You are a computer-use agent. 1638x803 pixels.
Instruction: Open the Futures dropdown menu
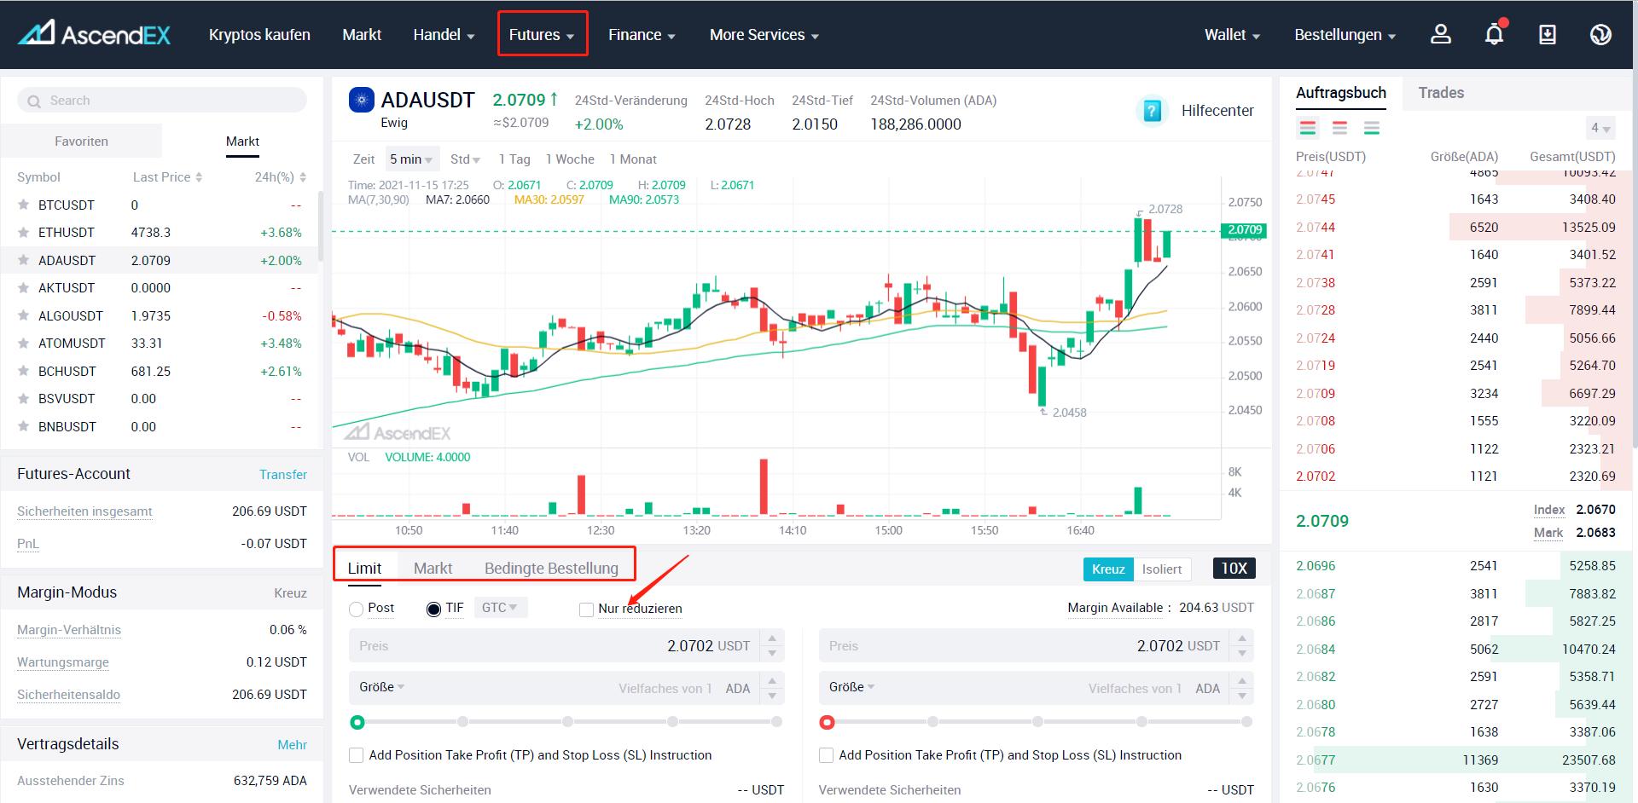542,35
